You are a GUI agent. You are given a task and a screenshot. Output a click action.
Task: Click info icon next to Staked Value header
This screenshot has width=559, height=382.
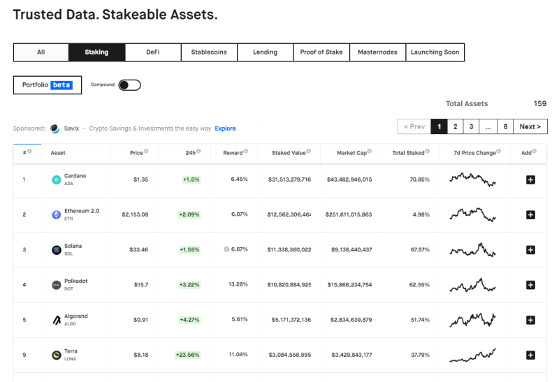click(x=309, y=151)
